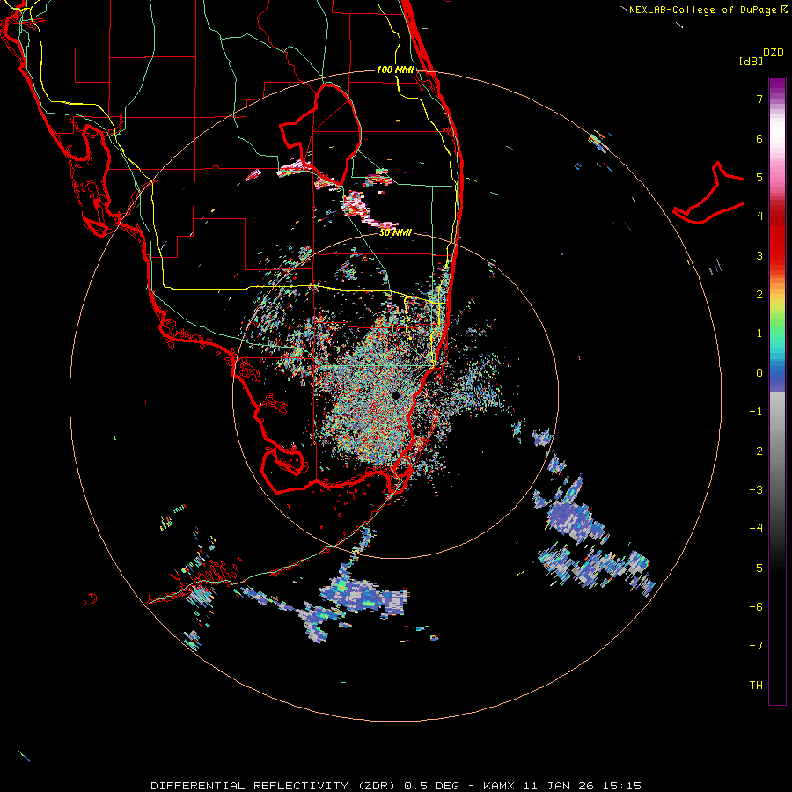
Task: Click the black radar site dot at KAMX
Action: click(x=395, y=395)
